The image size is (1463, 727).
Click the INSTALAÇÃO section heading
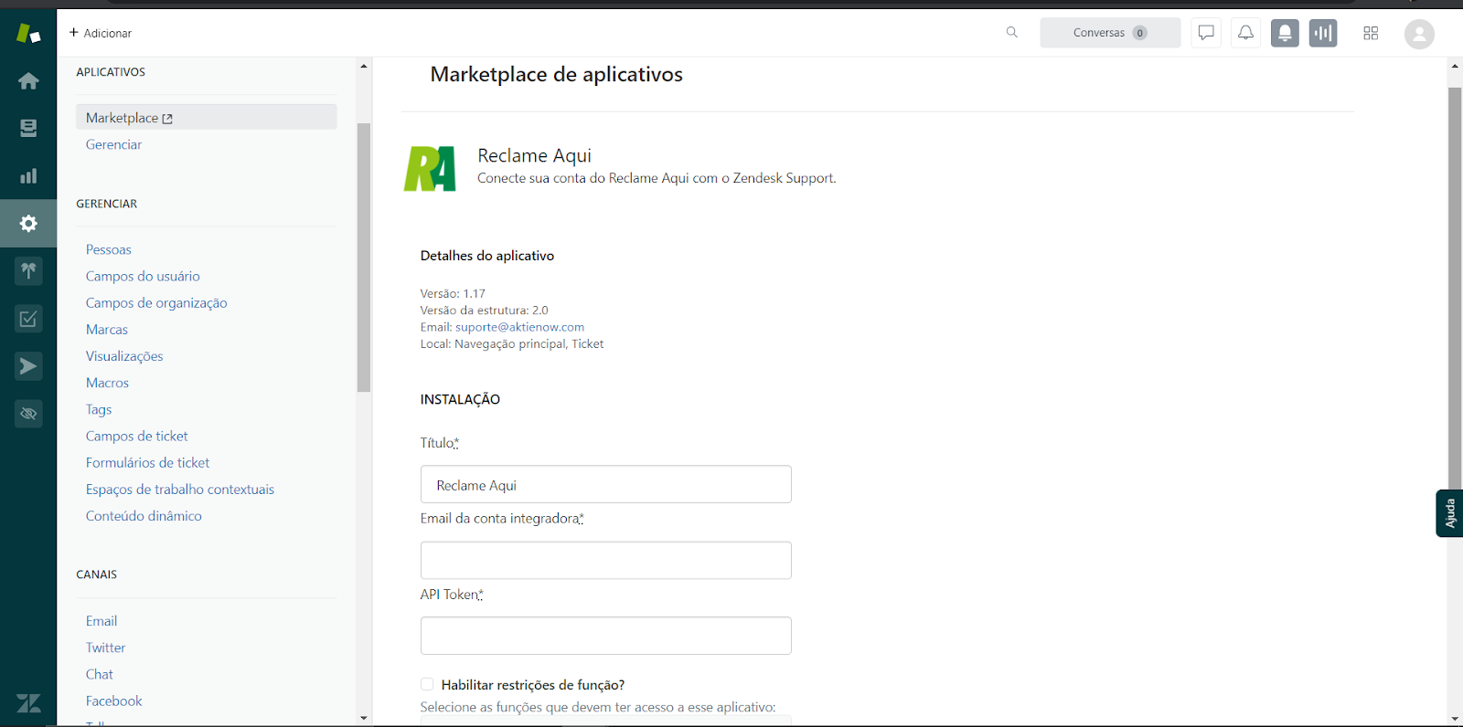pos(460,399)
